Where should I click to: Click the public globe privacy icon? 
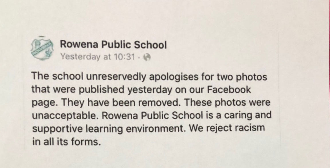click(147, 57)
